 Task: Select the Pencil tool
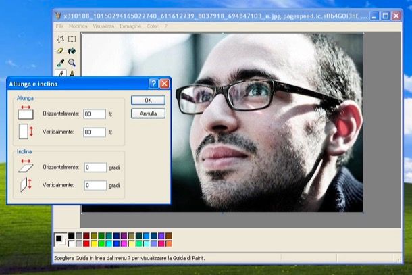[x=60, y=73]
